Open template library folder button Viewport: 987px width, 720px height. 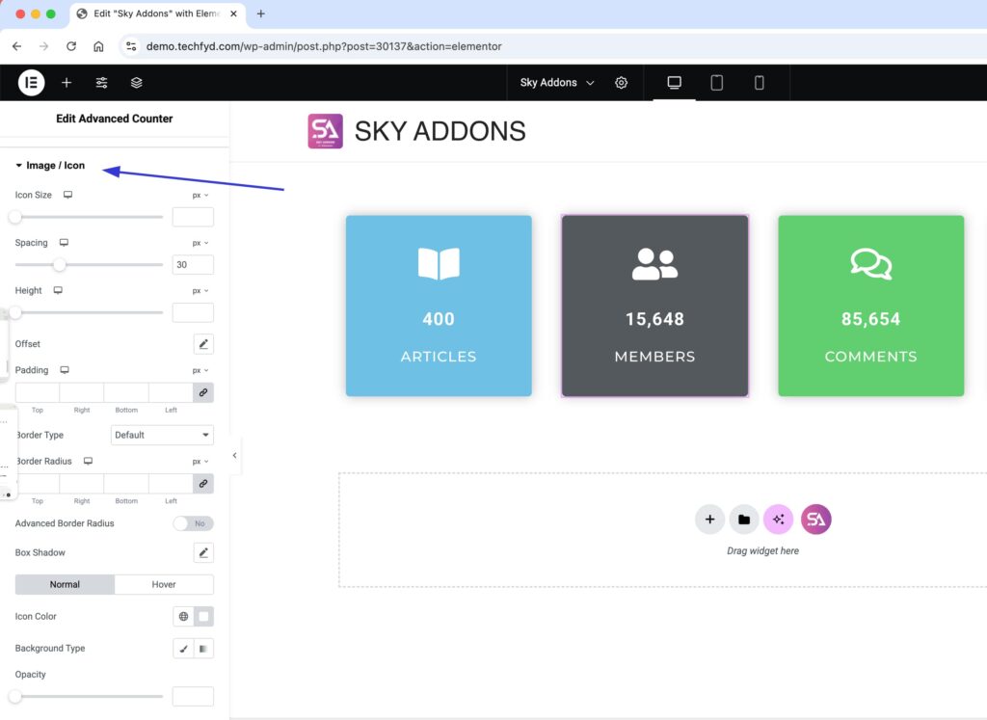point(744,520)
